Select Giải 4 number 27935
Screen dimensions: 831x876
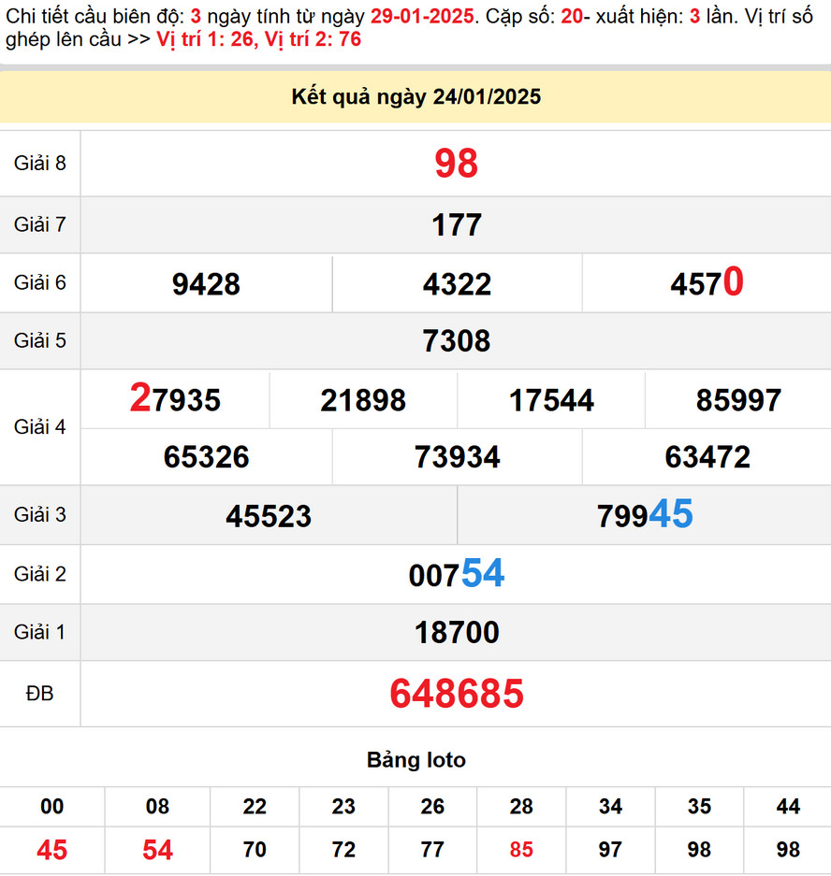pyautogui.click(x=175, y=400)
